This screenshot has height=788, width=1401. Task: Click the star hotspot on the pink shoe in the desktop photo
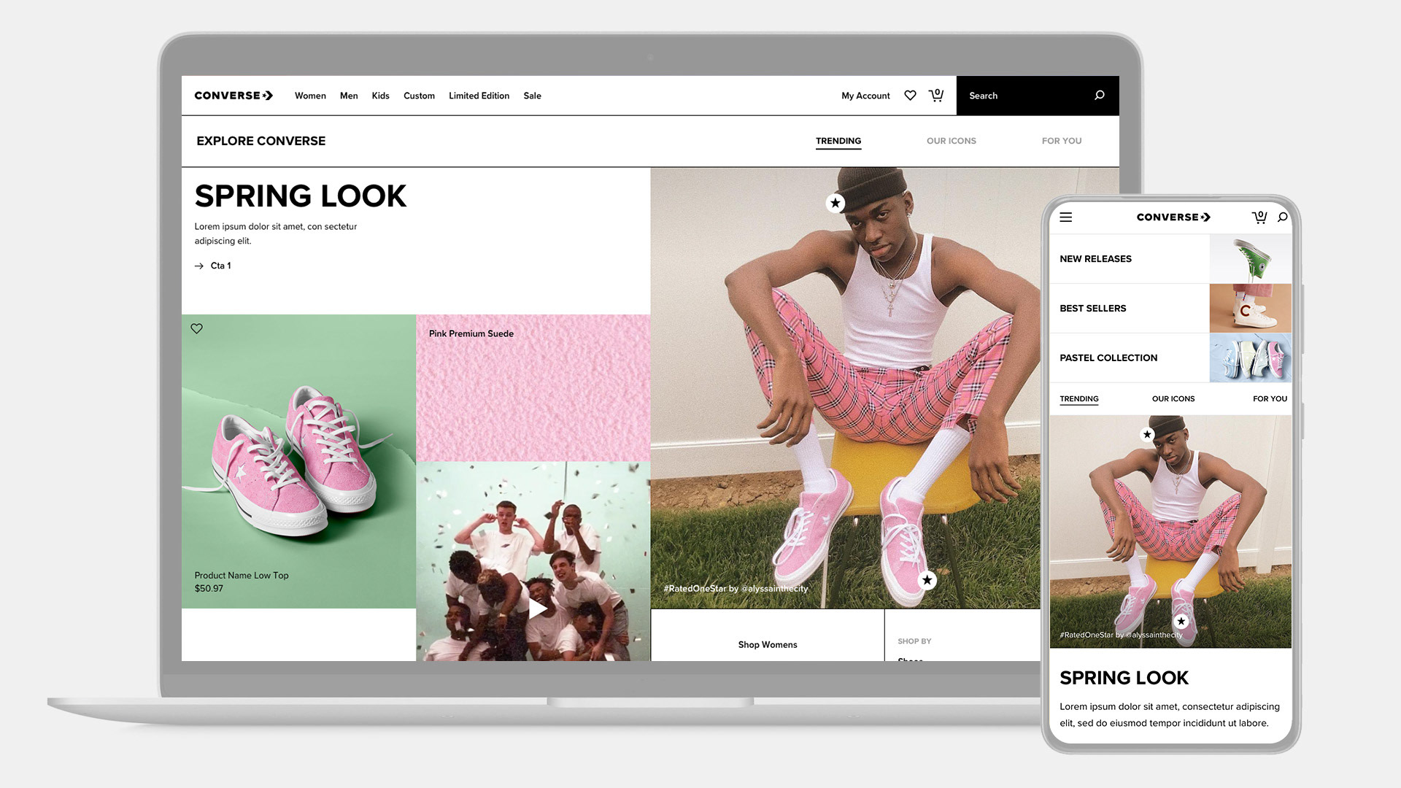click(927, 580)
